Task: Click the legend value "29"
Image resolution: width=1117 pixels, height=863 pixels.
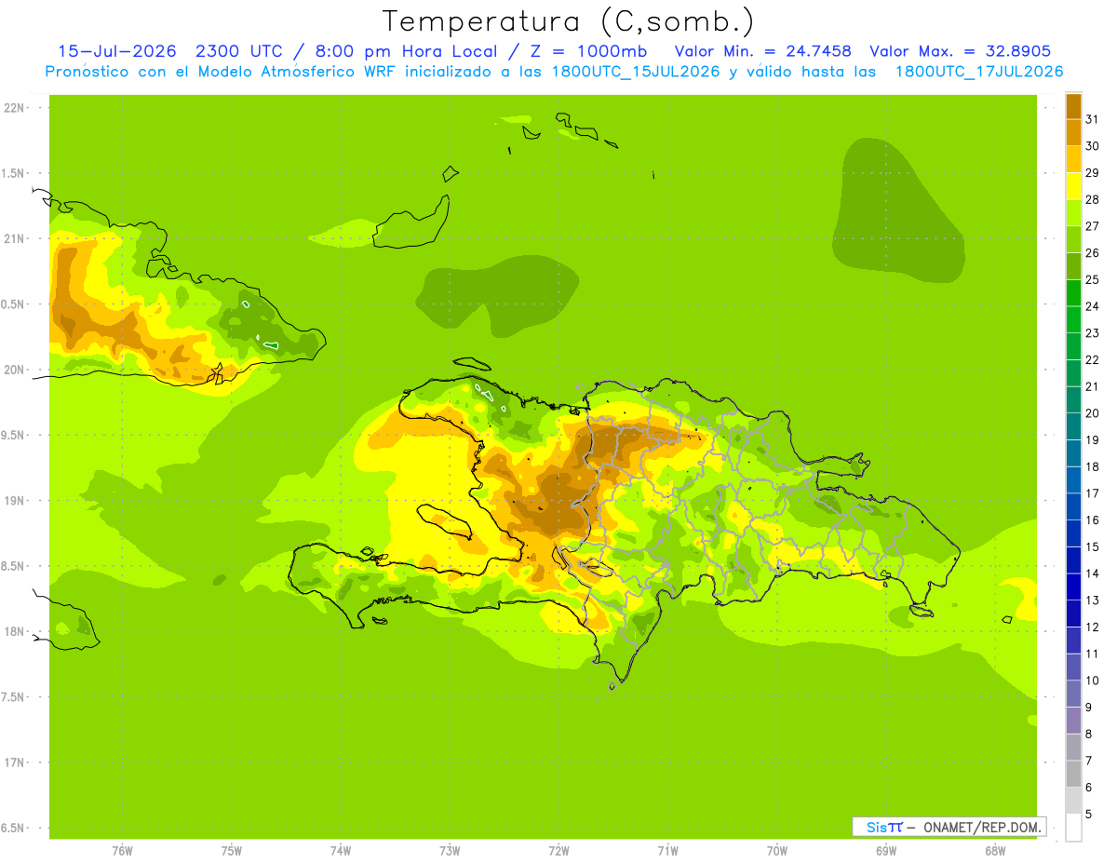Action: point(1092,172)
